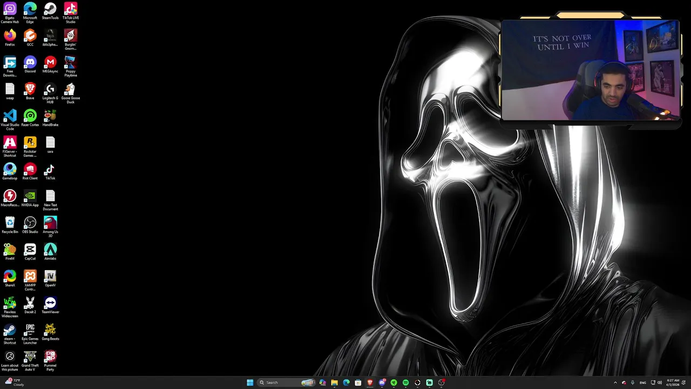Select the CapCut desktop icon
Image resolution: width=691 pixels, height=389 pixels.
[x=30, y=252]
